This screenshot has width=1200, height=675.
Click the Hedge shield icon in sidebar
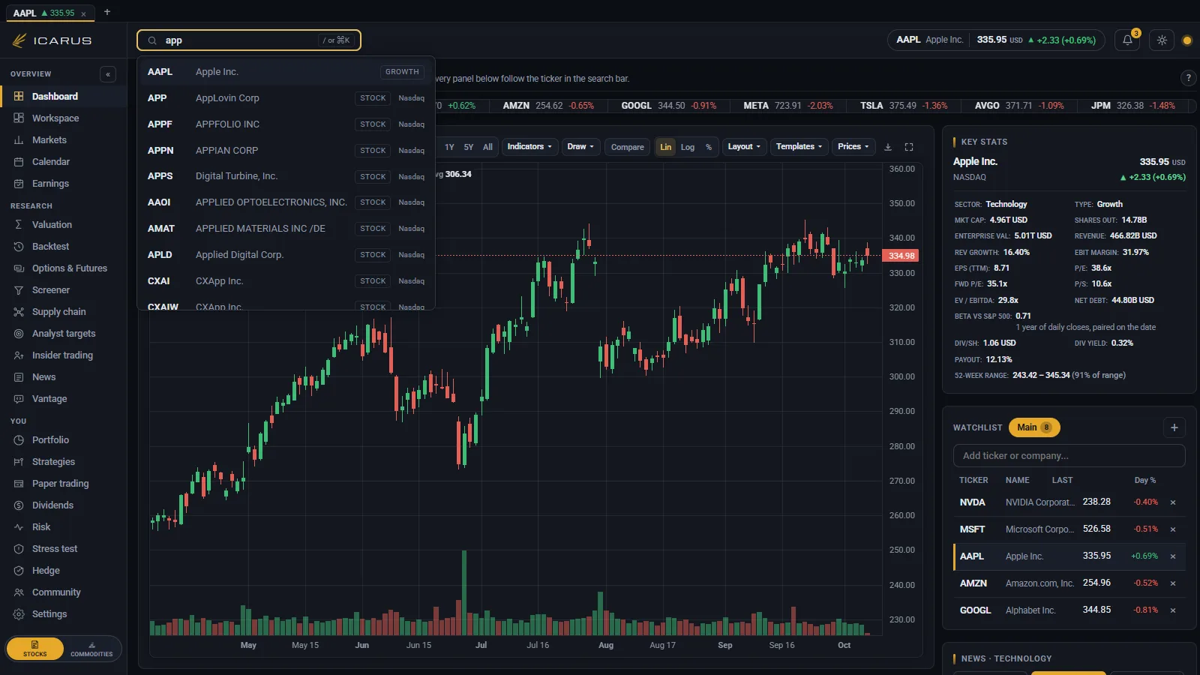(x=19, y=571)
